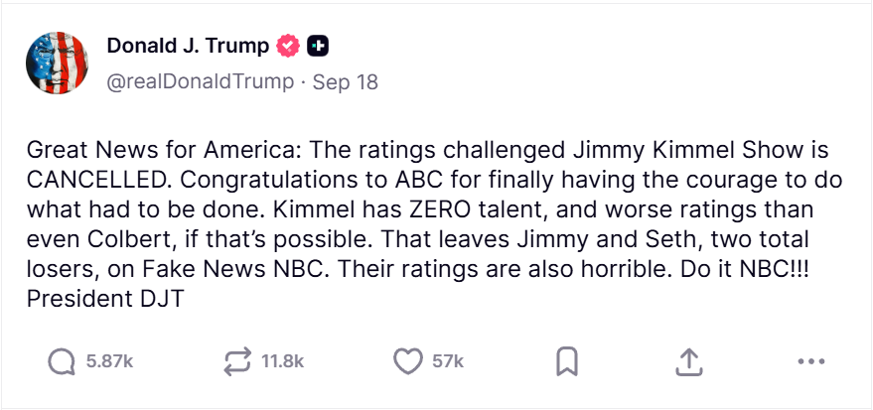Click the 5.87k replies count
873x410 pixels.
[109, 362]
